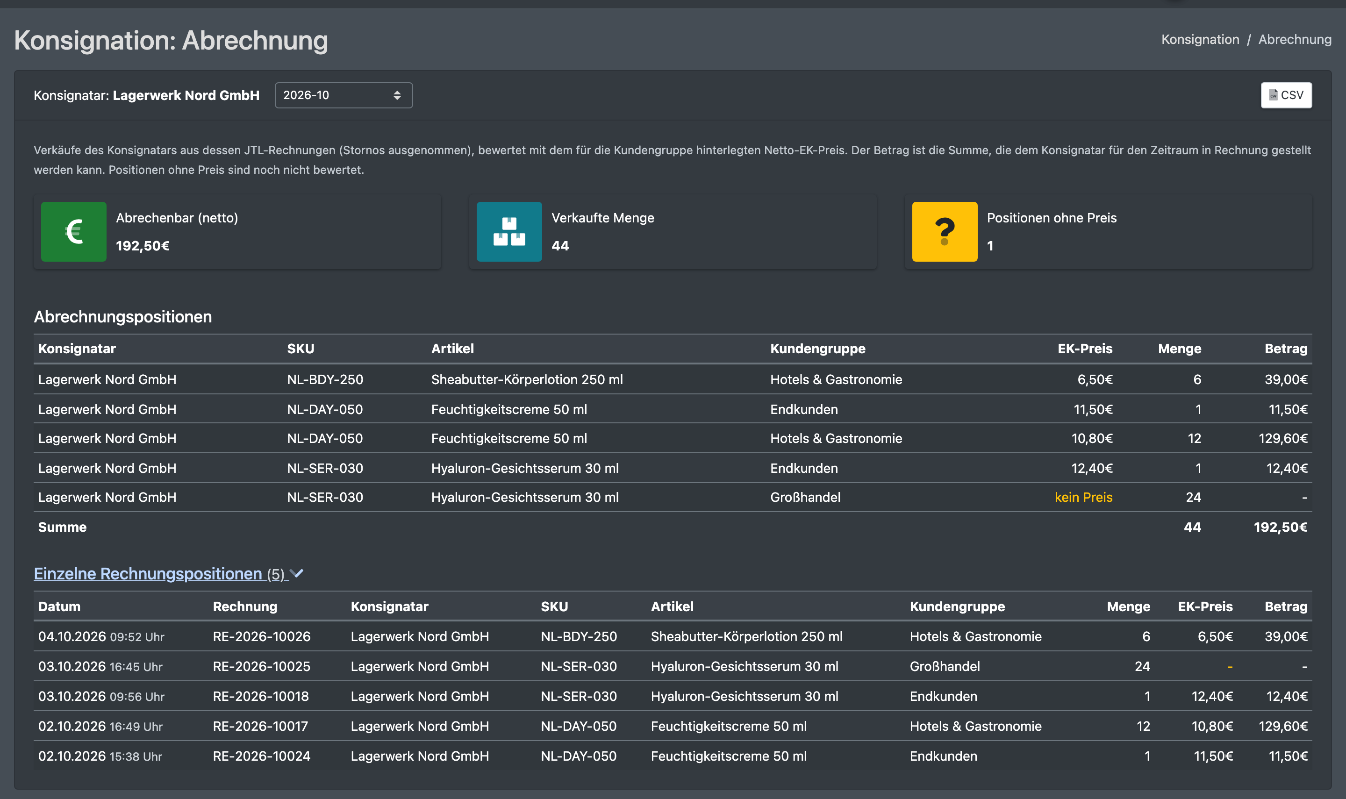Collapse the Einzelne Rechnungspositionen chevron

[x=297, y=573]
